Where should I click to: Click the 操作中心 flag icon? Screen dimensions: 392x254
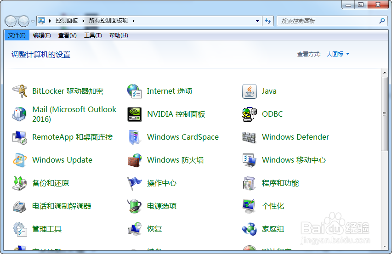point(135,183)
